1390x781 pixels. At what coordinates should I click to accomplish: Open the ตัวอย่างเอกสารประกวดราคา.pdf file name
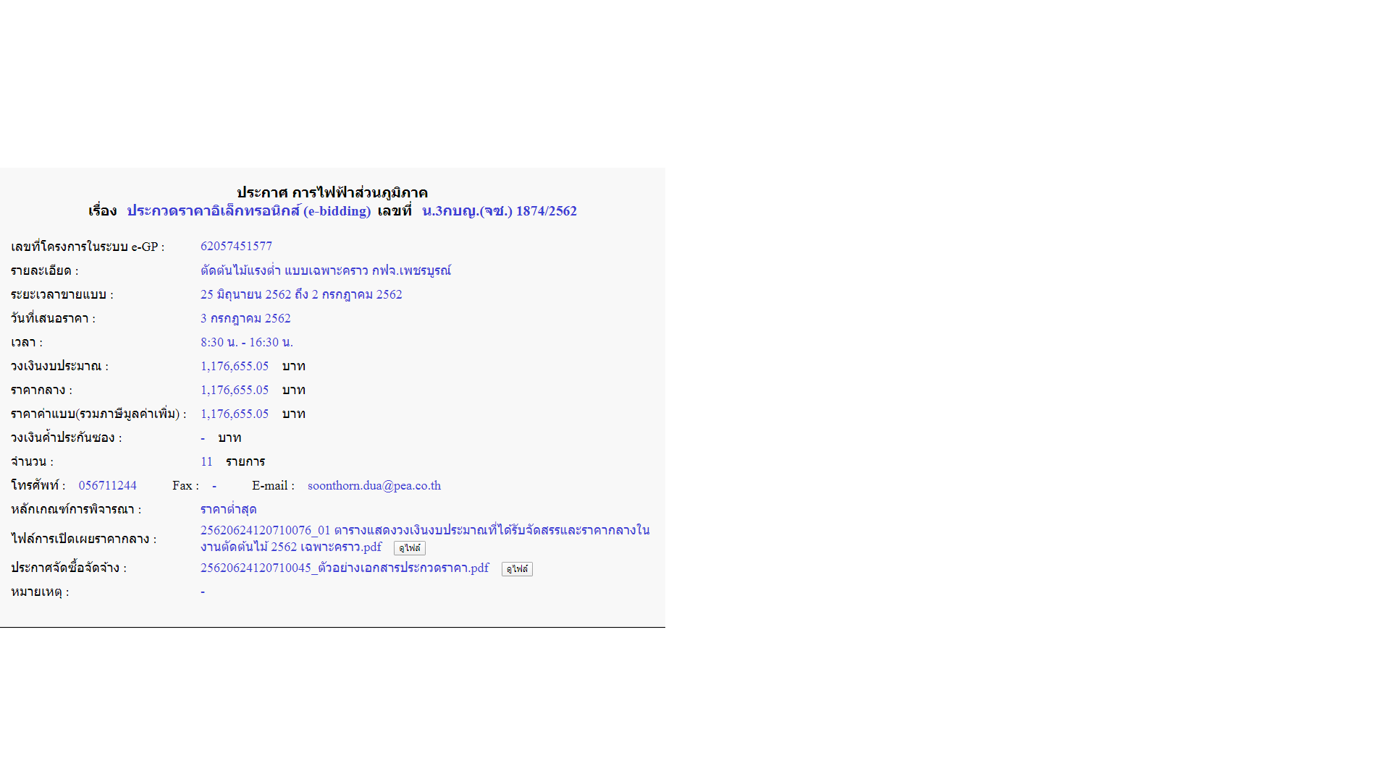345,568
